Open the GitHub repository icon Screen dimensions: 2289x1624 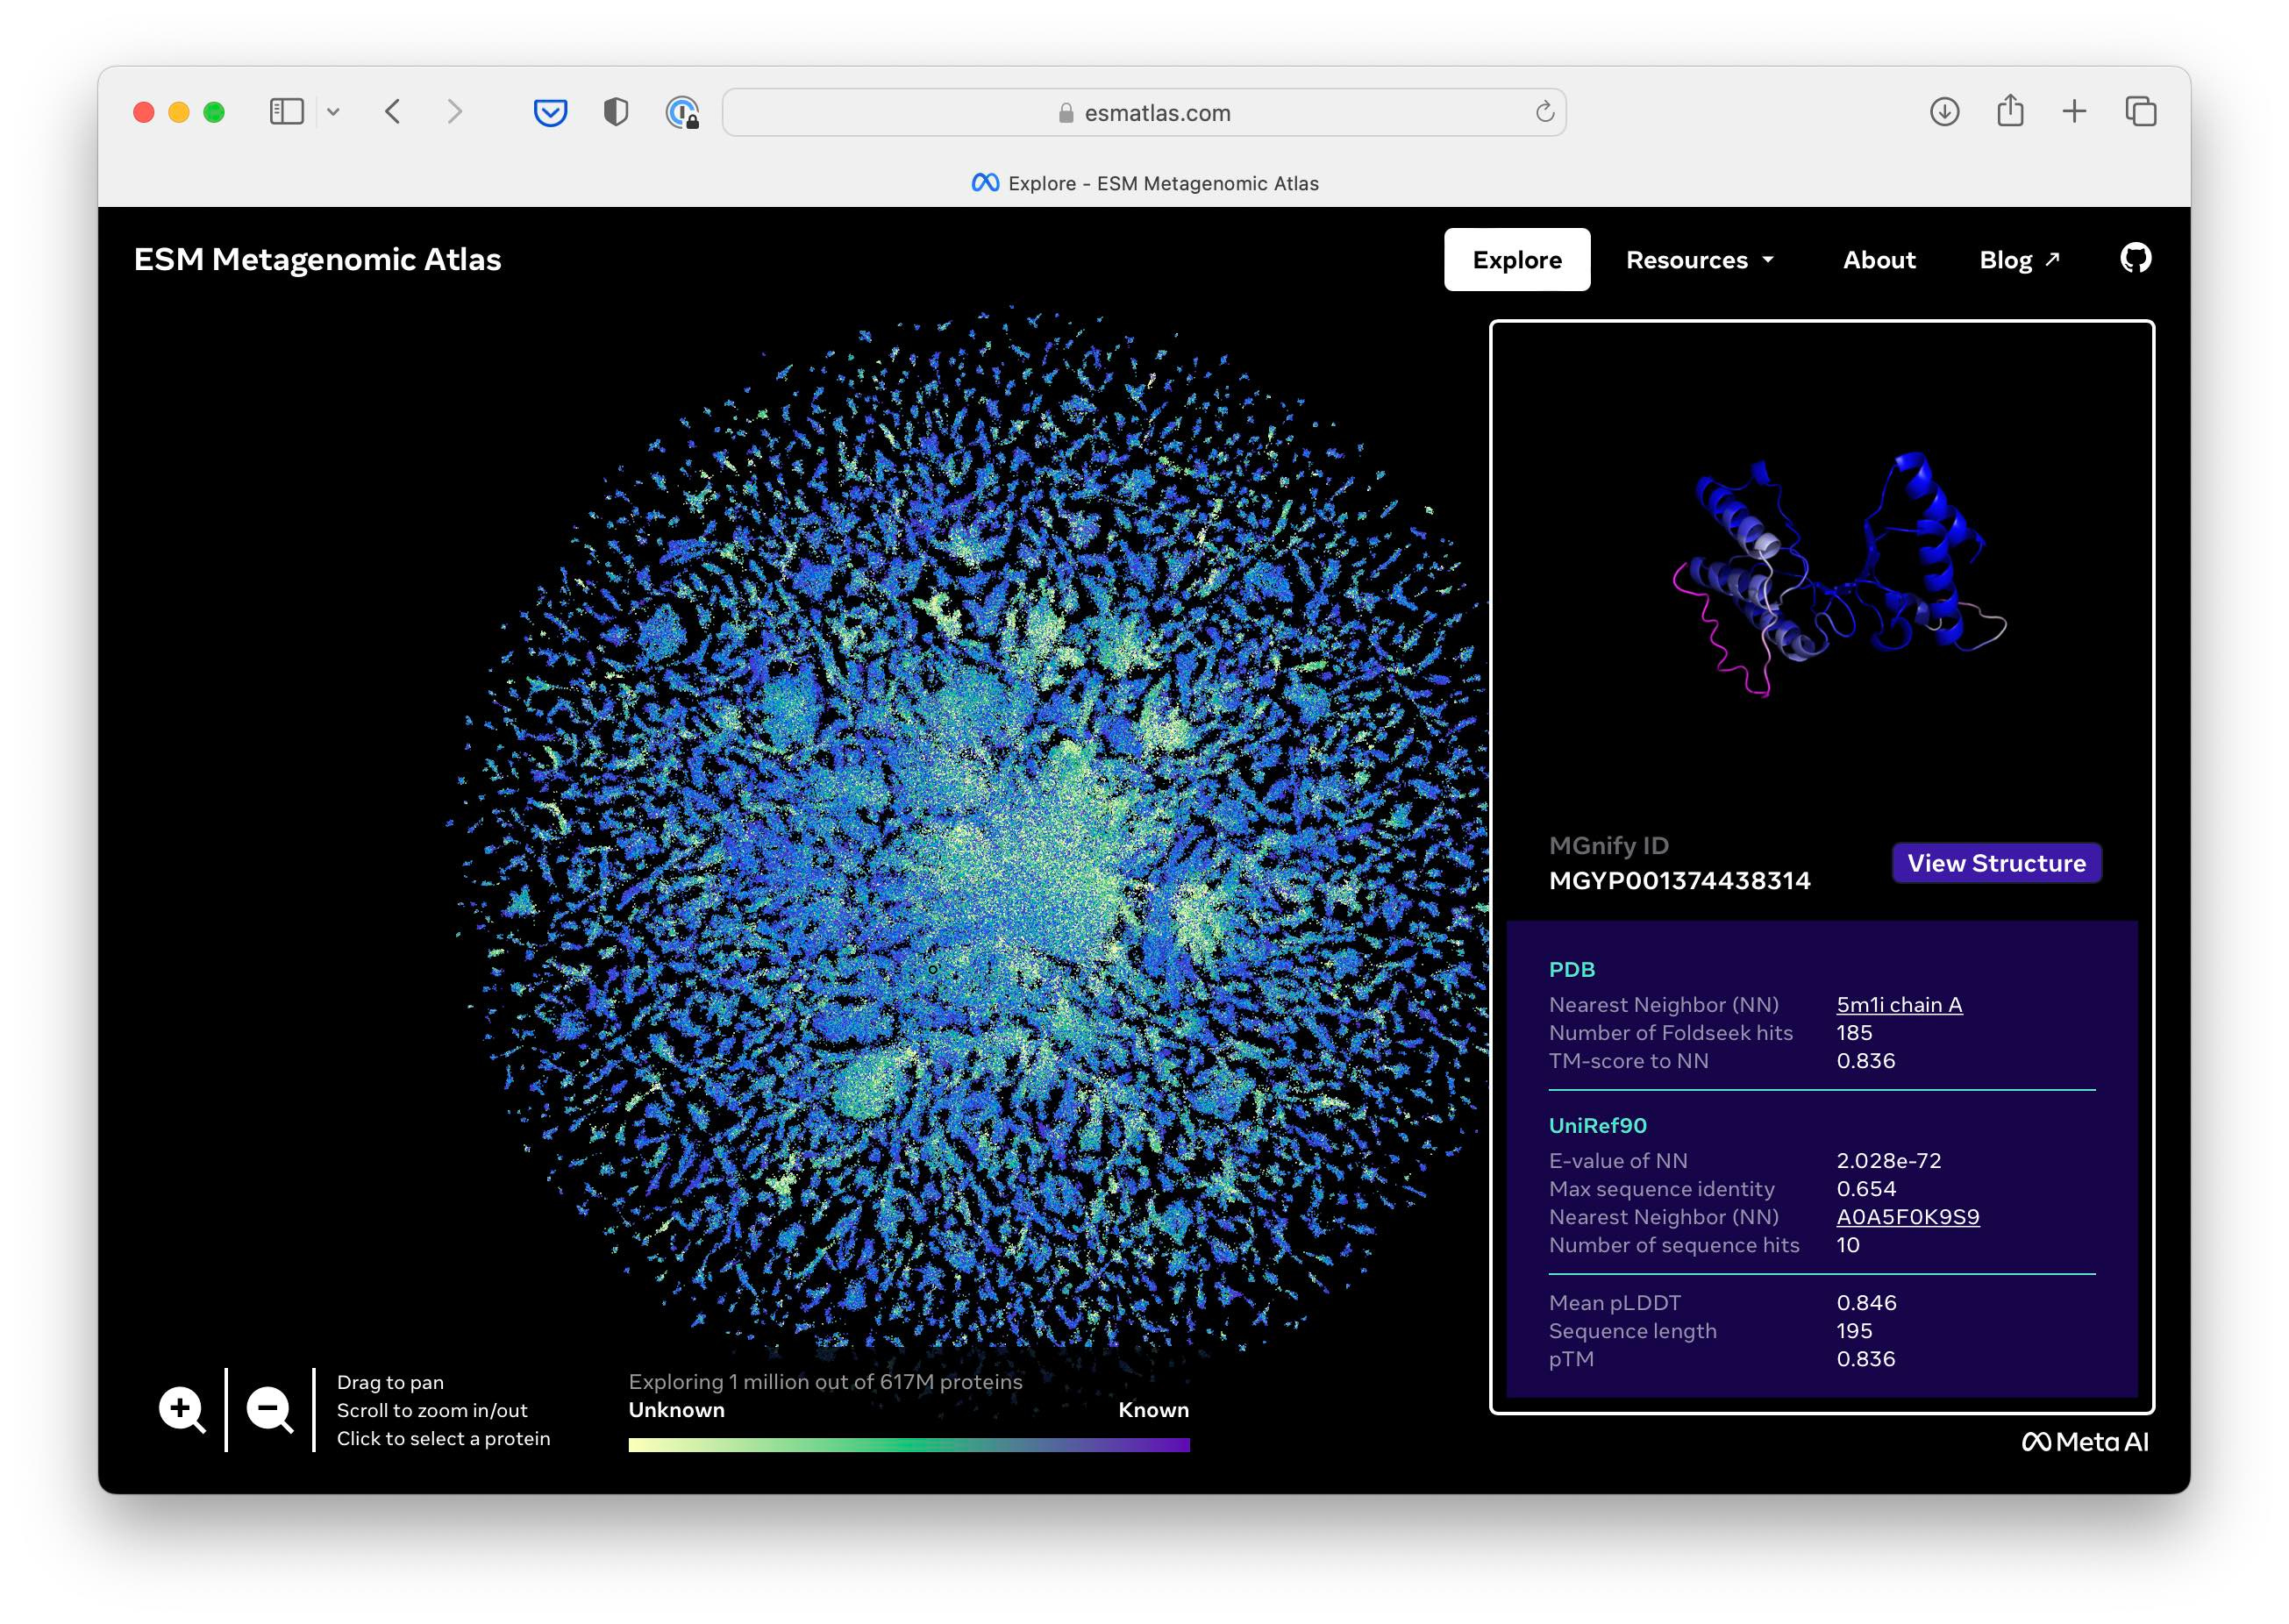pos(2135,259)
